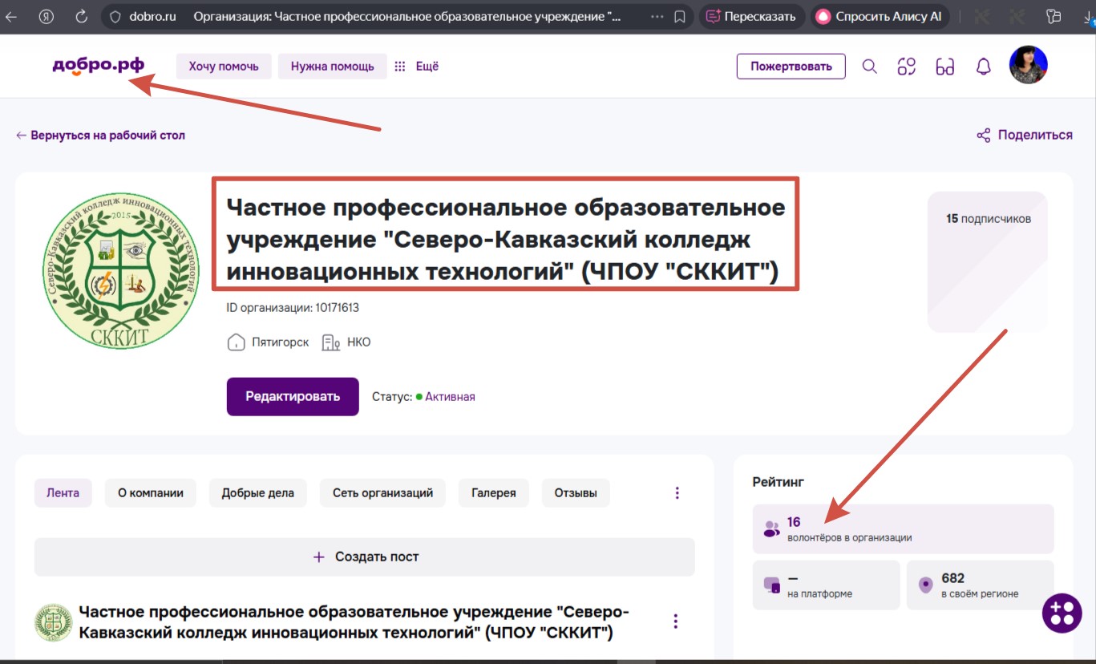Click Создать пост to add post
The height and width of the screenshot is (664, 1096).
(365, 557)
